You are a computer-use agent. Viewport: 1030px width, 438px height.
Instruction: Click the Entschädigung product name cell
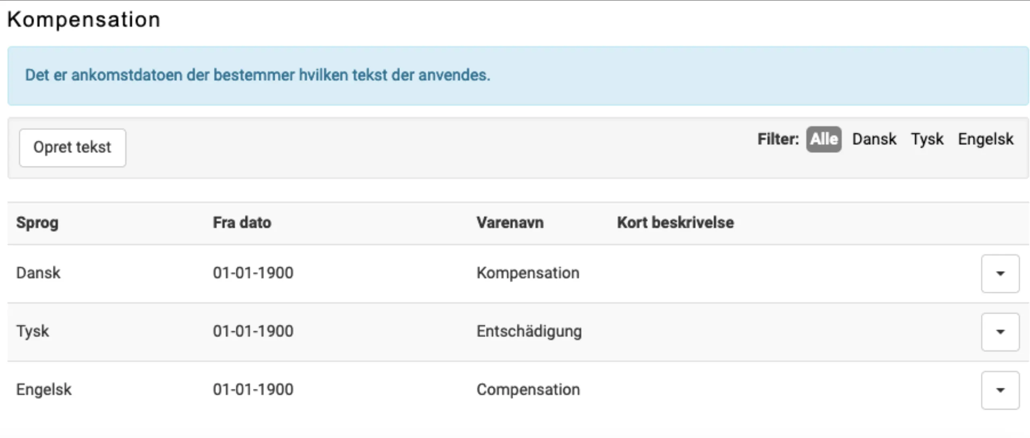(x=529, y=331)
